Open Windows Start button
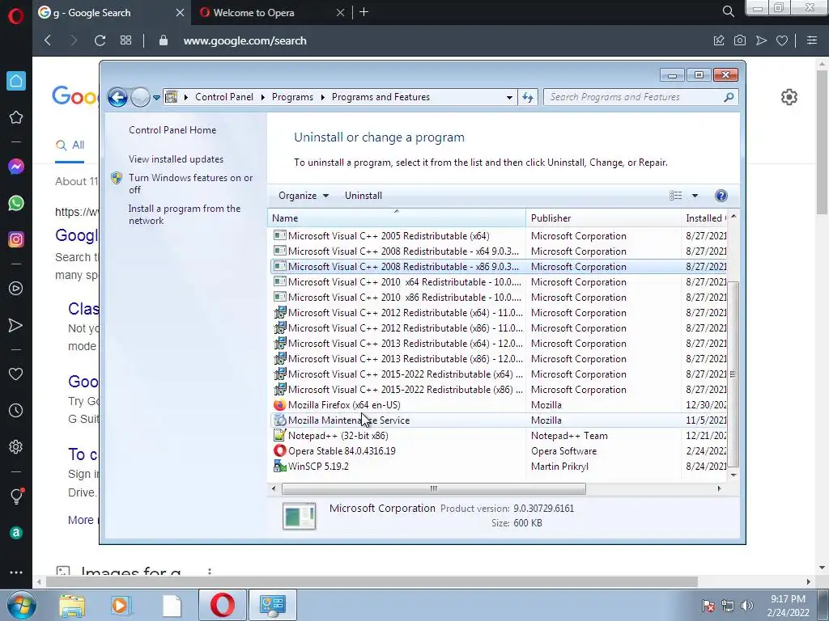Viewport: 829px width, 621px height. 20,605
